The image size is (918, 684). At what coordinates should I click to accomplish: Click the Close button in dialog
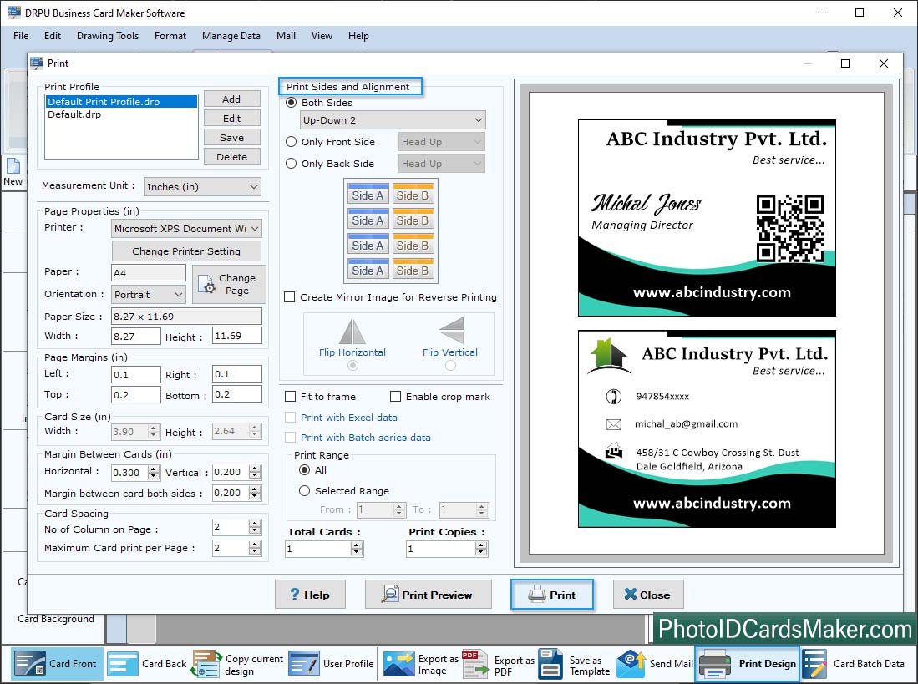coord(648,595)
